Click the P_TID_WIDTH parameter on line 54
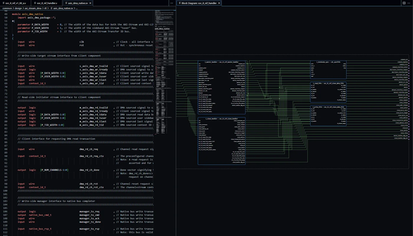Screen dimensions: 413x236 tap(40, 31)
